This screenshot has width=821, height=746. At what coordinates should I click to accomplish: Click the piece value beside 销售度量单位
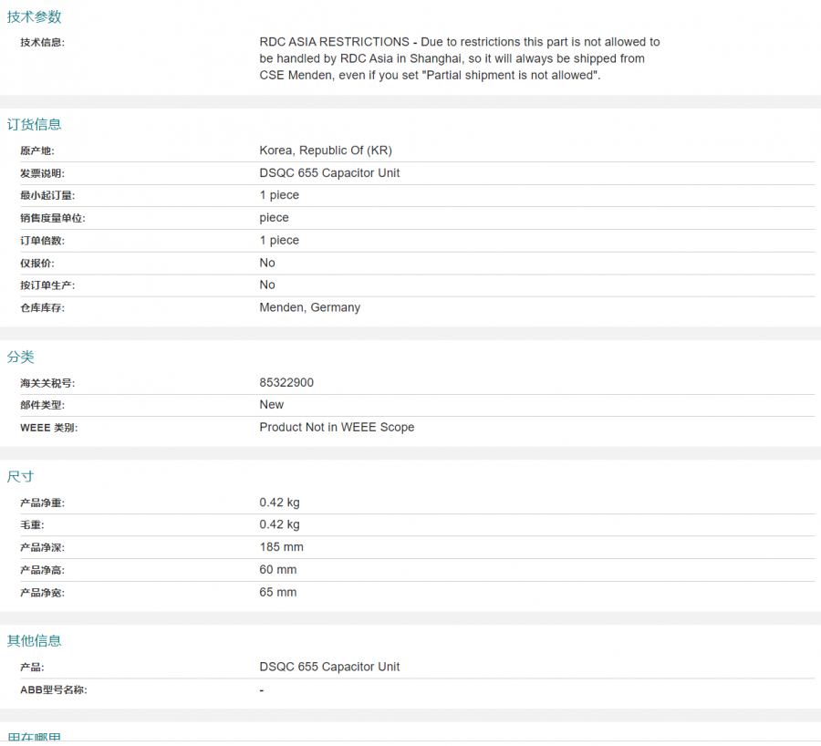(274, 218)
